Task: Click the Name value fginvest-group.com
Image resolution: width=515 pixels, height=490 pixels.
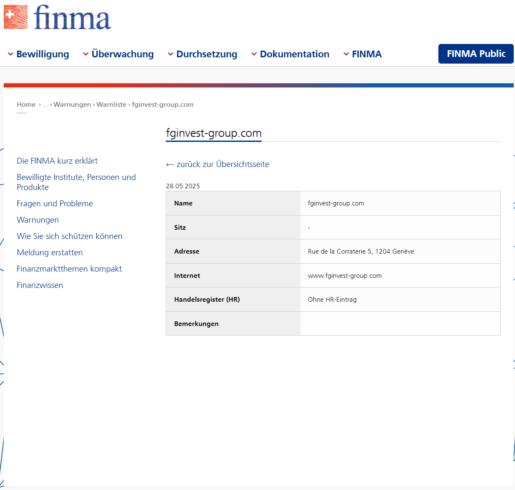Action: tap(336, 203)
